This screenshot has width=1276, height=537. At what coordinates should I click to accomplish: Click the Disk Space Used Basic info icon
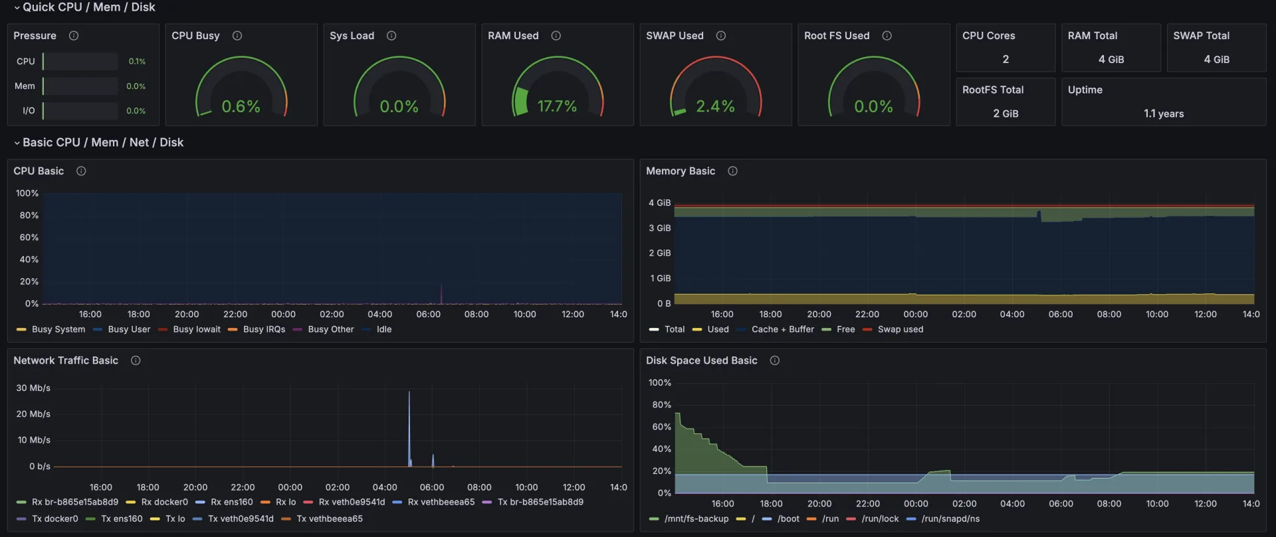pyautogui.click(x=775, y=360)
